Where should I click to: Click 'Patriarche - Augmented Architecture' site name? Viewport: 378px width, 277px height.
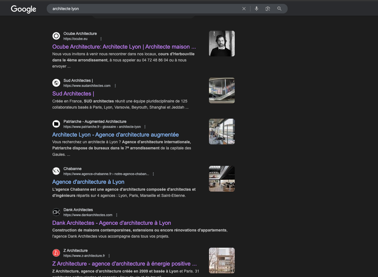pyautogui.click(x=95, y=121)
